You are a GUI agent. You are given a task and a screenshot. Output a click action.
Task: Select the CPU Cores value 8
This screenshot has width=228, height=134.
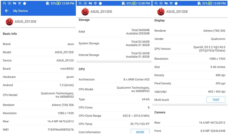click(149, 108)
